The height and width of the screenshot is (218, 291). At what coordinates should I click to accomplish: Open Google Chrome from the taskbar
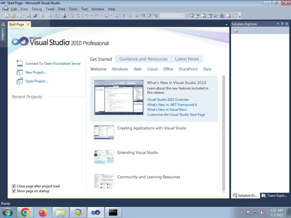pos(25,212)
